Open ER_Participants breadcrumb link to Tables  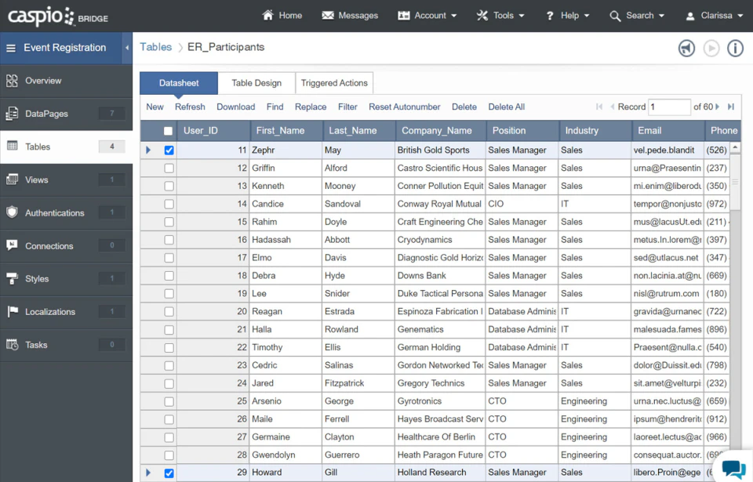point(155,47)
